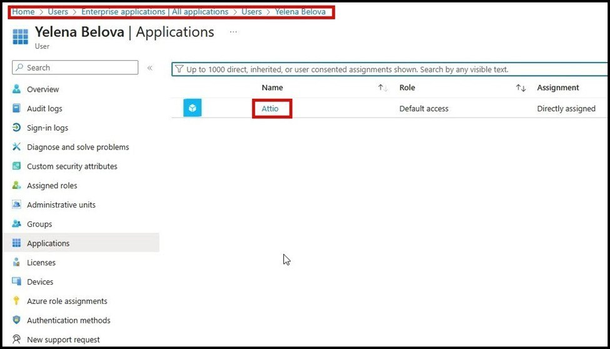
Task: Open Devices in the sidebar menu
Action: coord(40,283)
